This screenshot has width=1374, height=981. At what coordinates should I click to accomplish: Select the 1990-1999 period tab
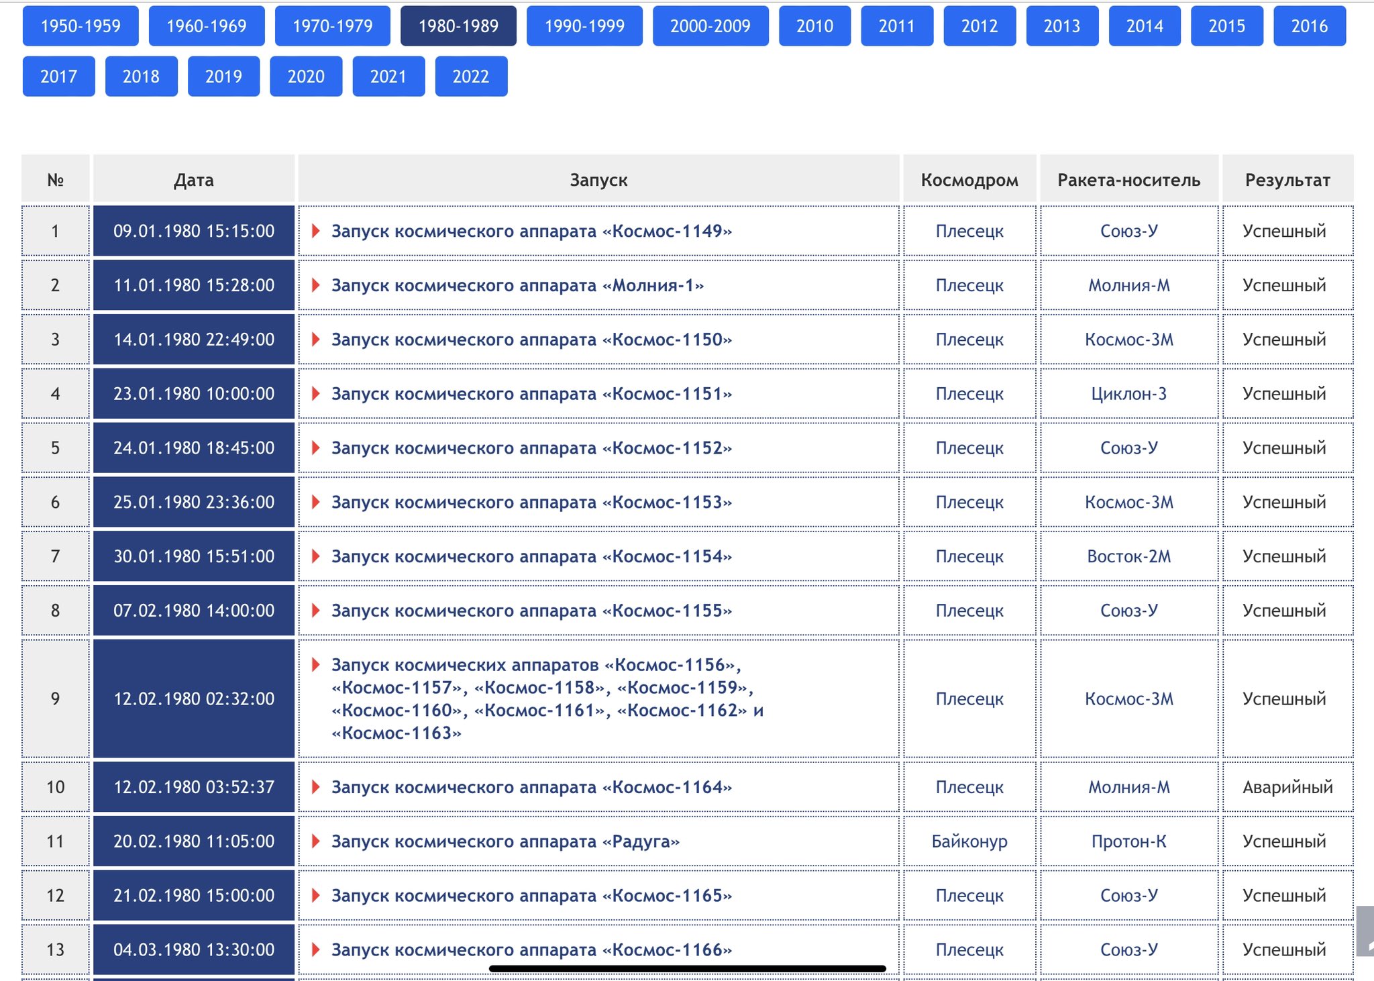(x=584, y=26)
